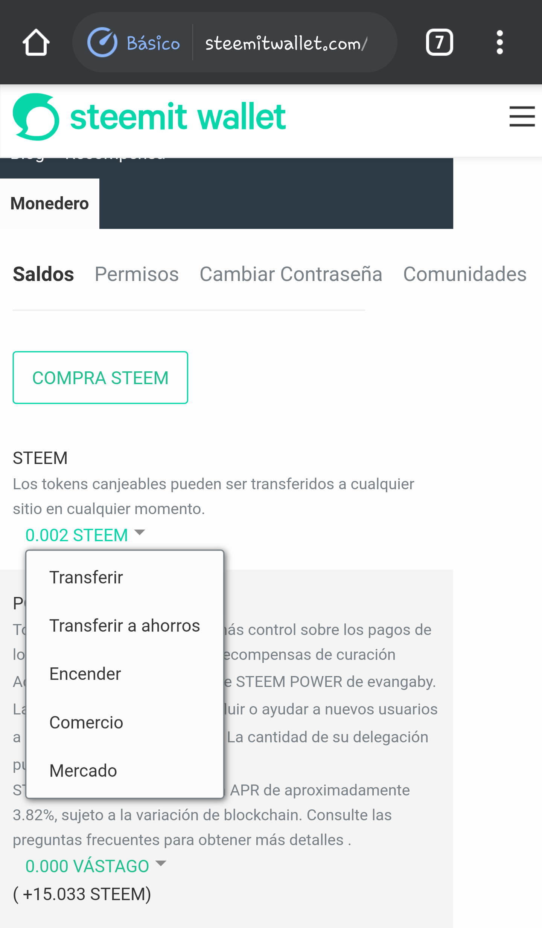Open the tab switcher showing 7
542x928 pixels.
click(439, 42)
